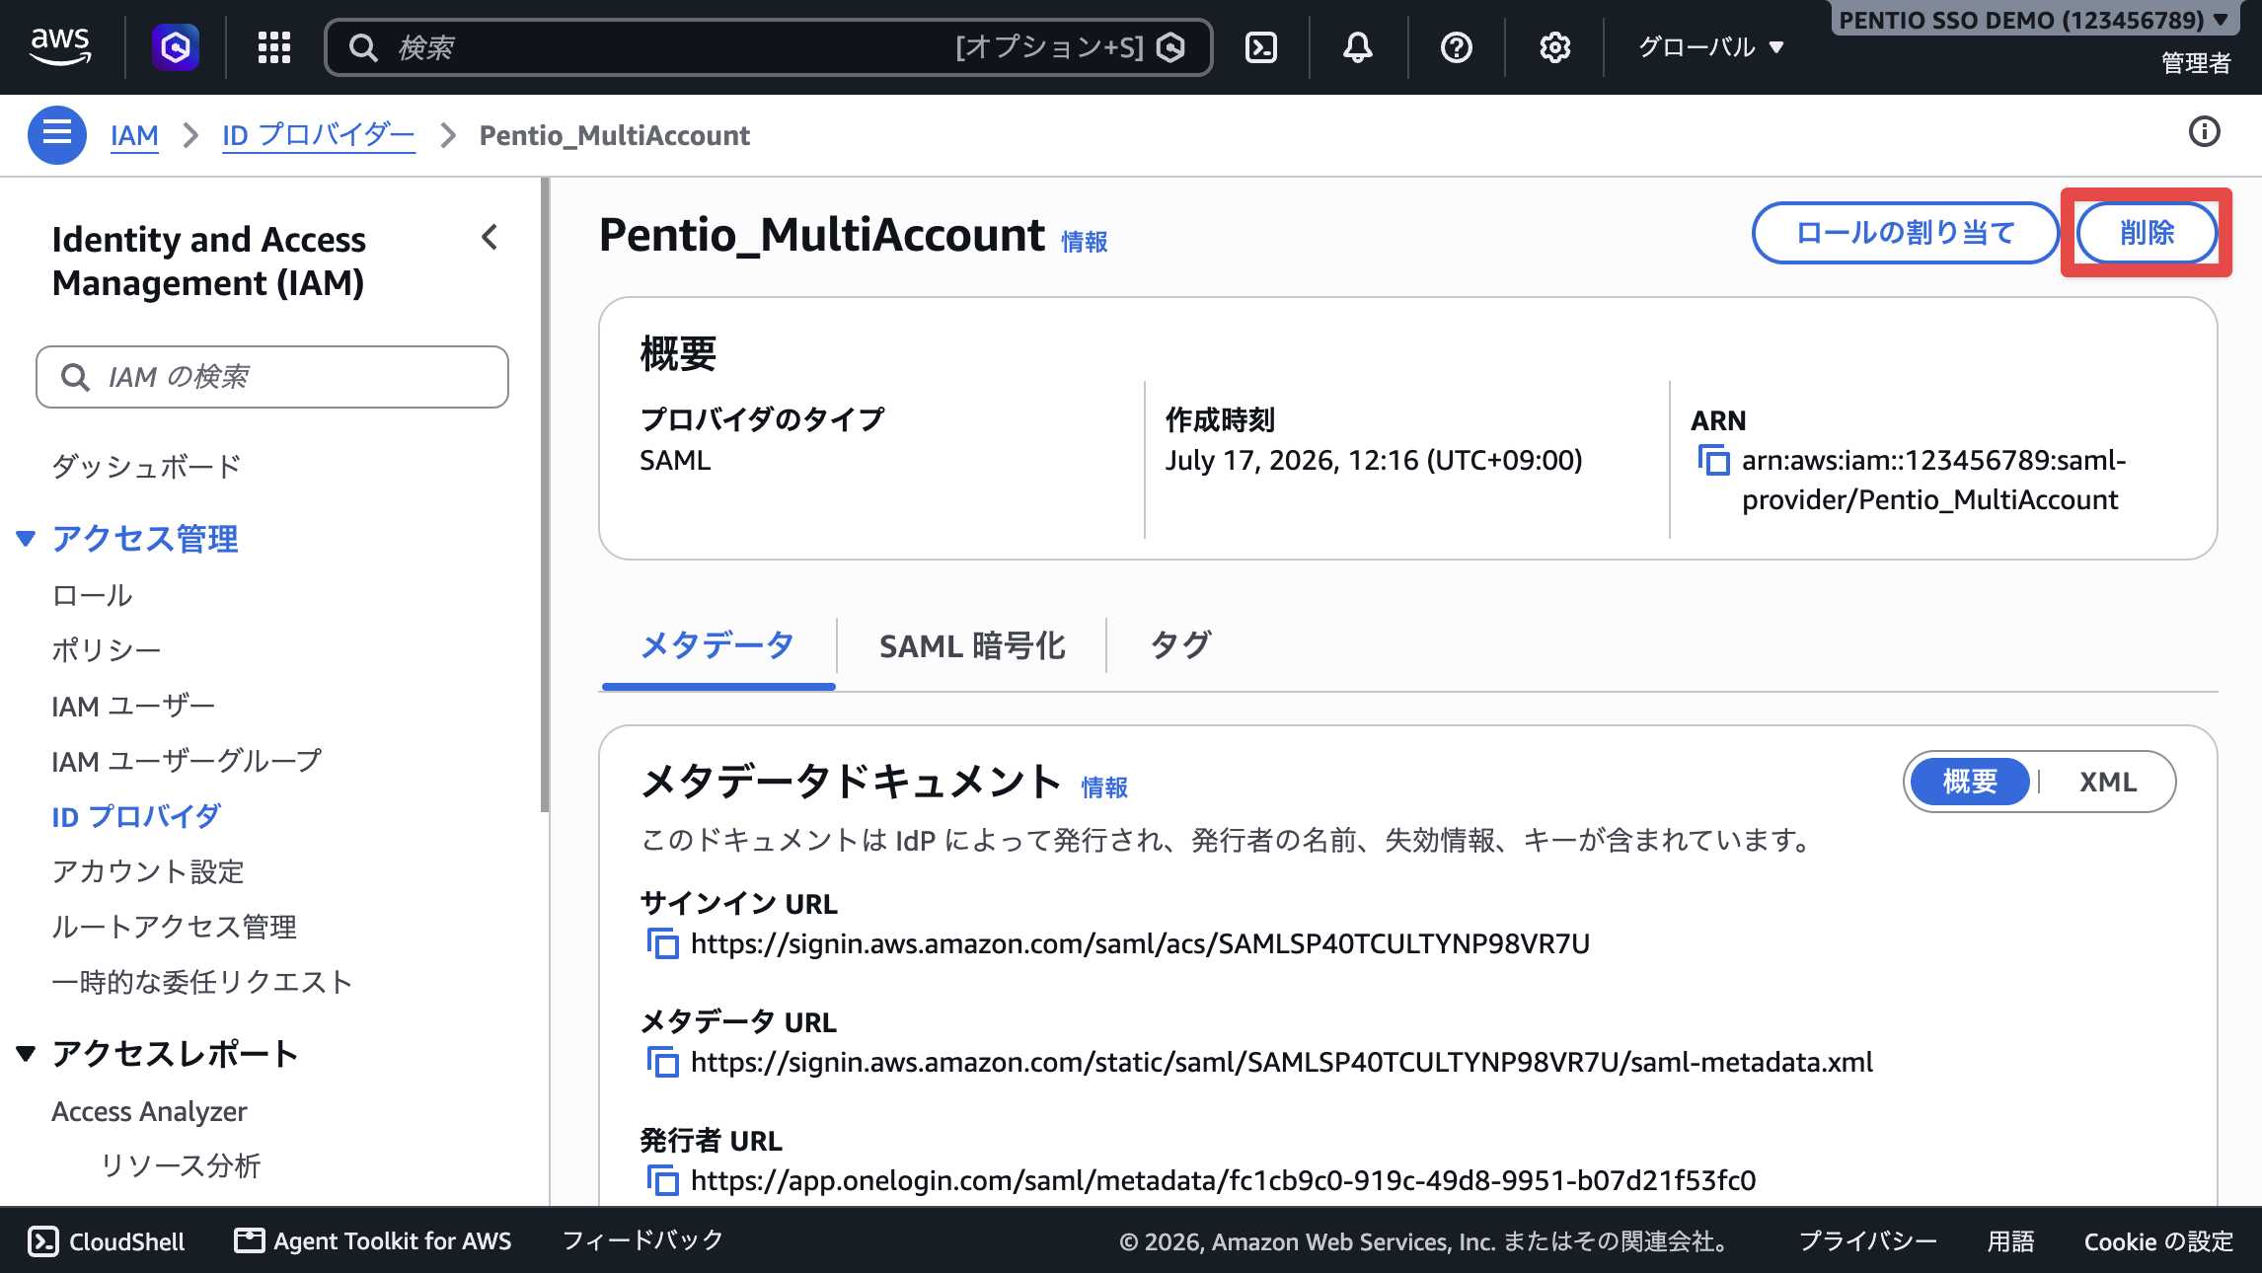Select the SAML 暗号化 tab

point(972,645)
